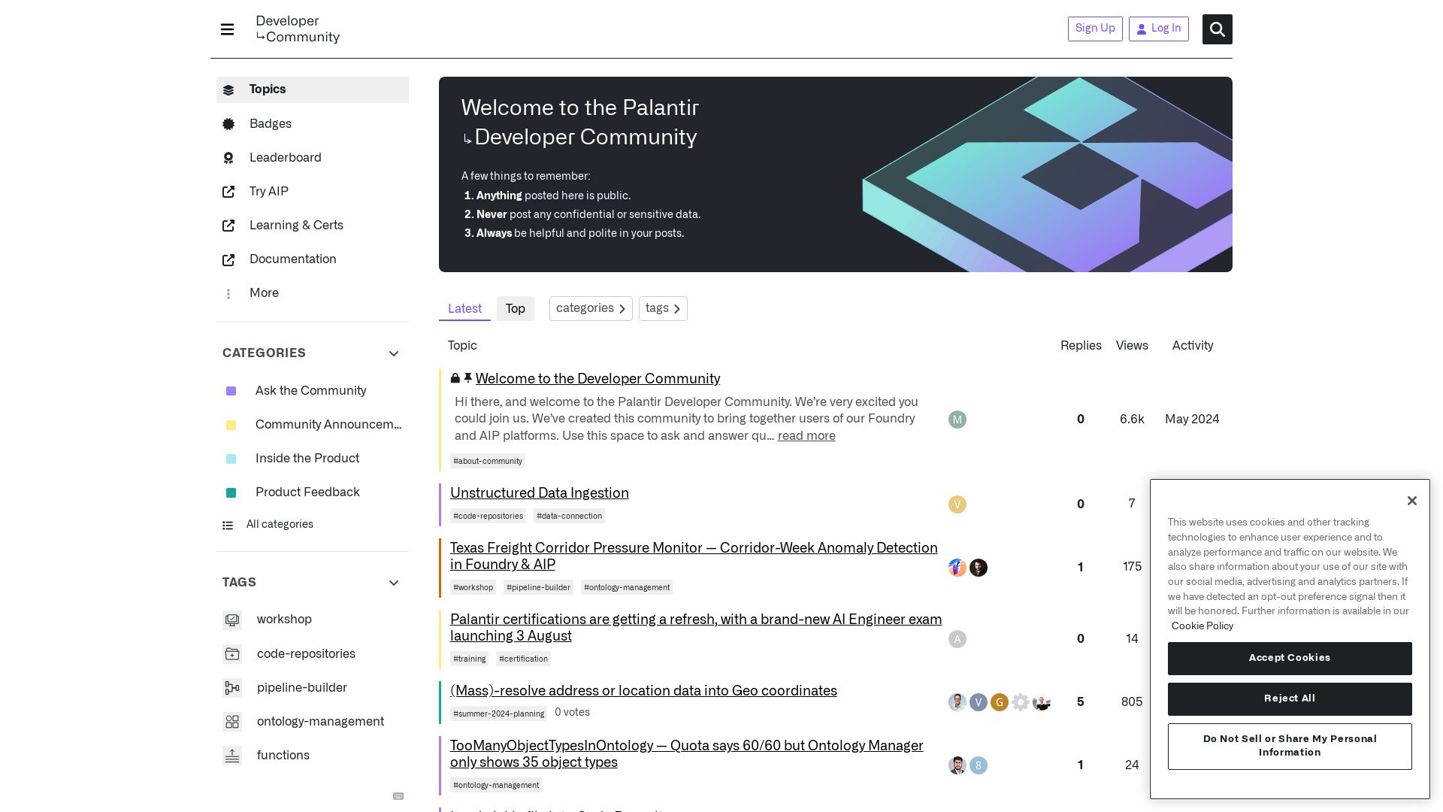Image resolution: width=1443 pixels, height=812 pixels.
Task: Click the Learning & Certs external-link icon
Action: point(228,226)
